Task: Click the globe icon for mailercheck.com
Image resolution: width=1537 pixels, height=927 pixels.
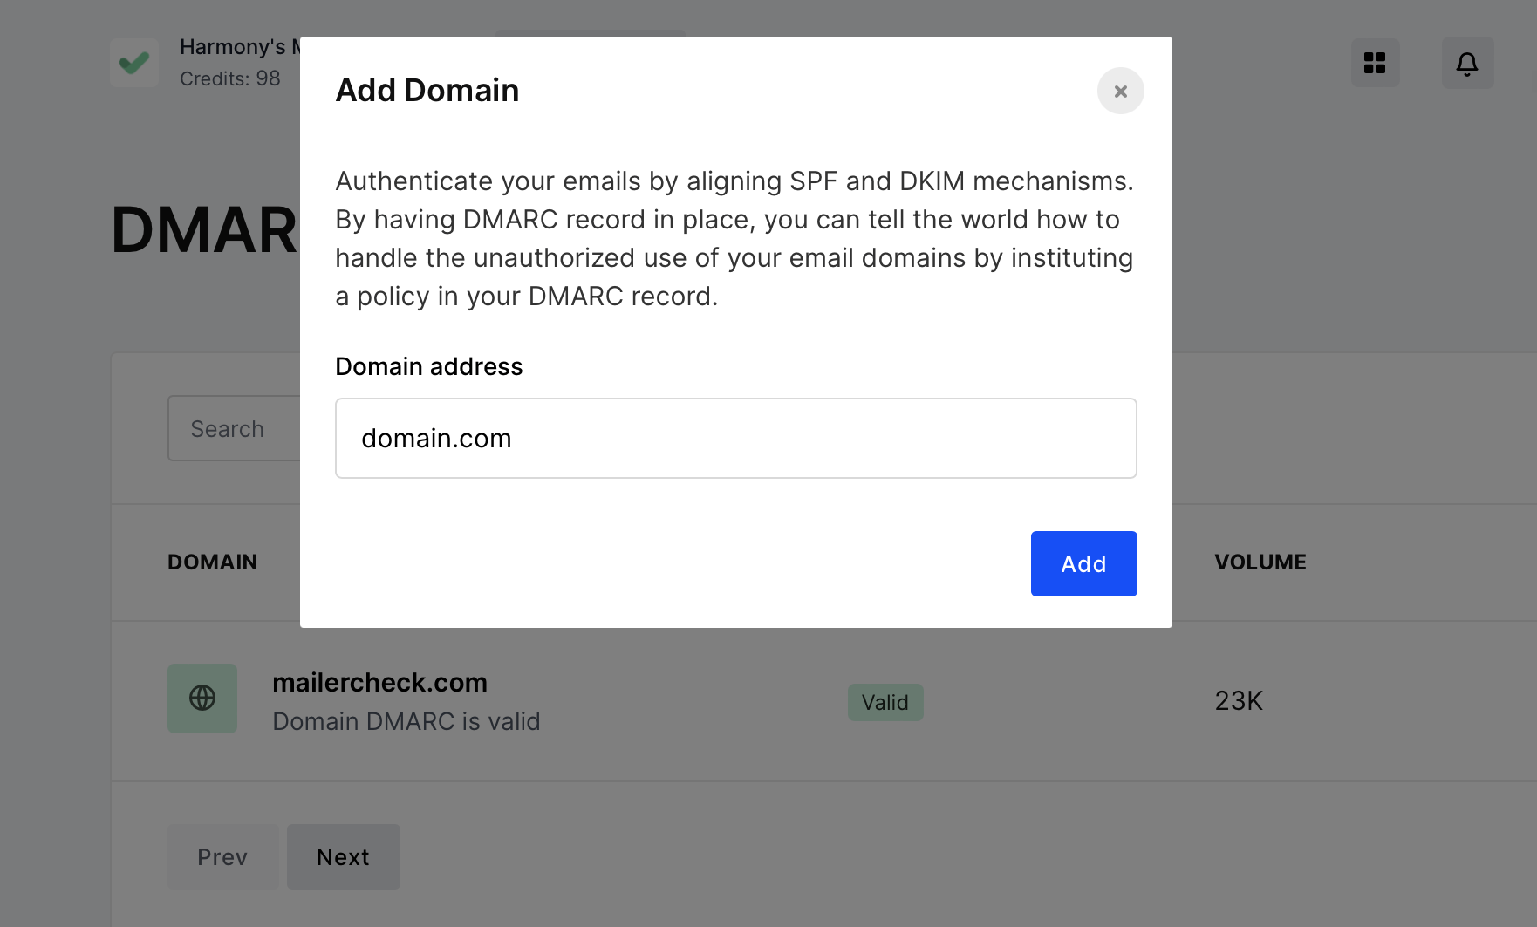Action: coord(202,699)
